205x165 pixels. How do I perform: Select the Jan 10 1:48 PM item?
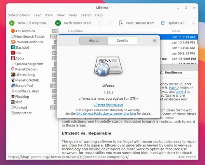click(x=183, y=43)
